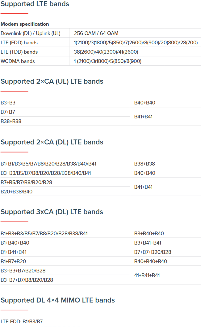Select the "41+B41+B41" table cell
Screen dimensions: 201x327
pyautogui.click(x=147, y=275)
